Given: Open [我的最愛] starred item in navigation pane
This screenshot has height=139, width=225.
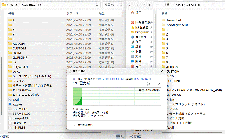Looking at the screenshot, I should (x=140, y=27).
